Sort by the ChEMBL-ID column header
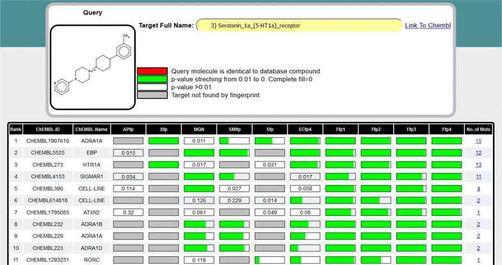 pos(49,128)
